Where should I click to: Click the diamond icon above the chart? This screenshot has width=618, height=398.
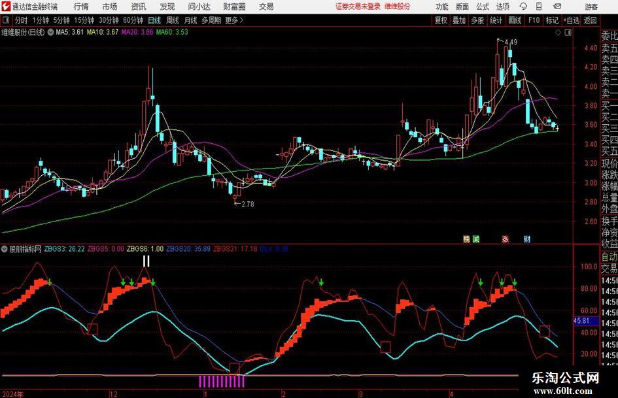558,33
